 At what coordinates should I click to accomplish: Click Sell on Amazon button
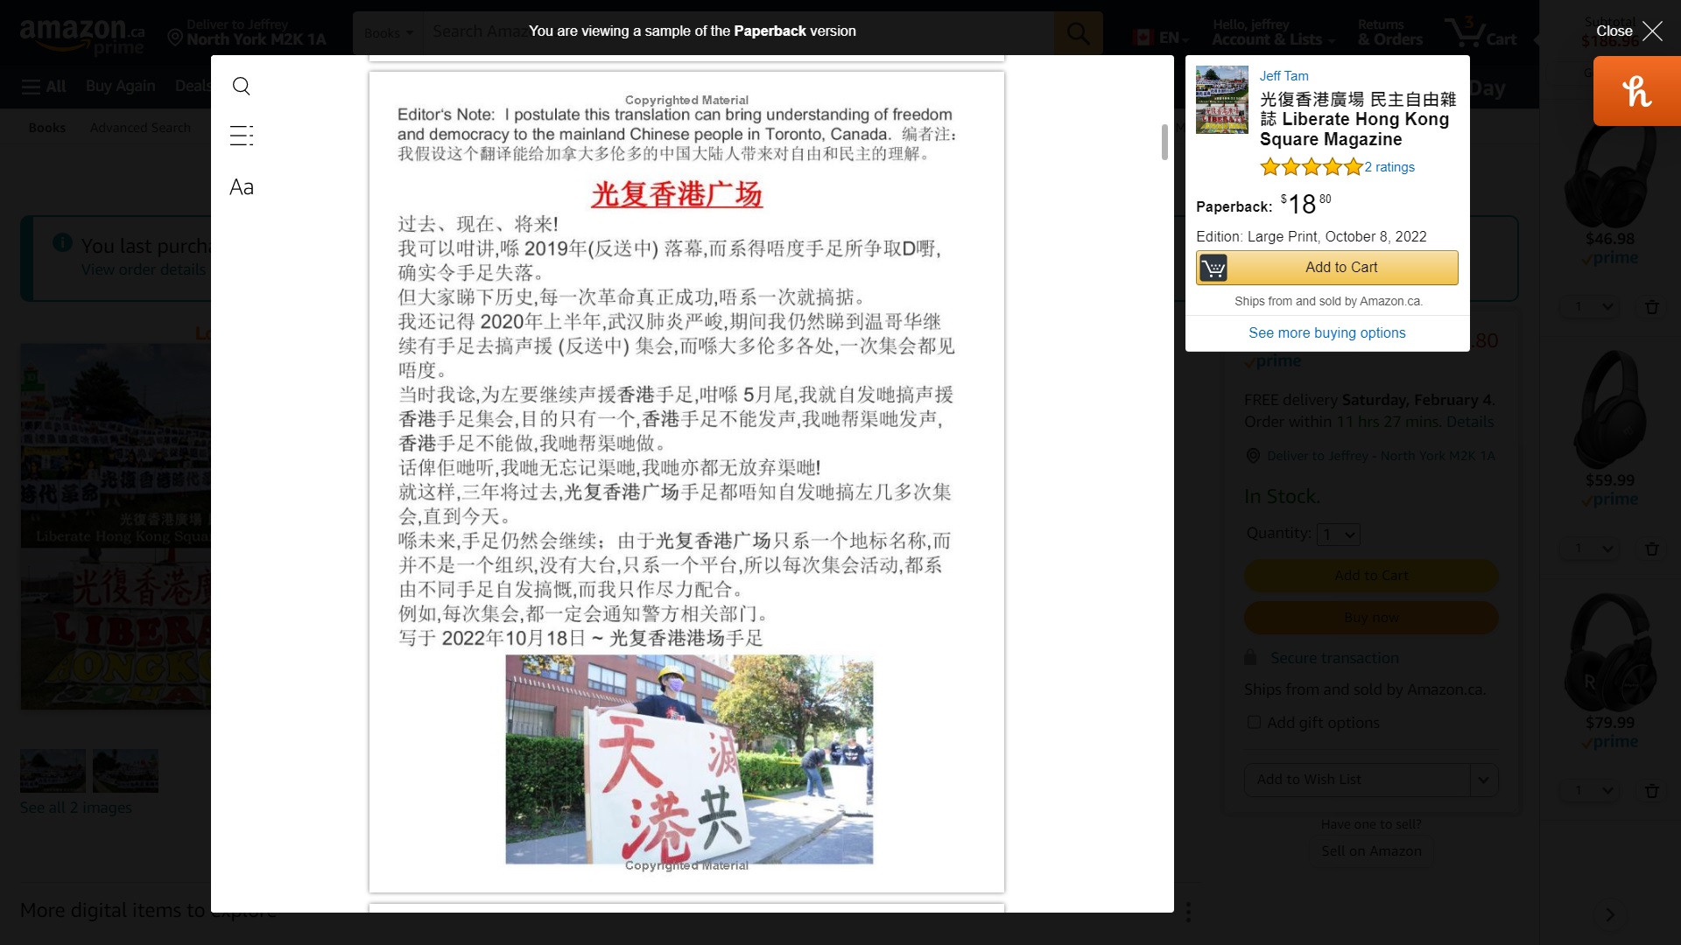pyautogui.click(x=1371, y=851)
